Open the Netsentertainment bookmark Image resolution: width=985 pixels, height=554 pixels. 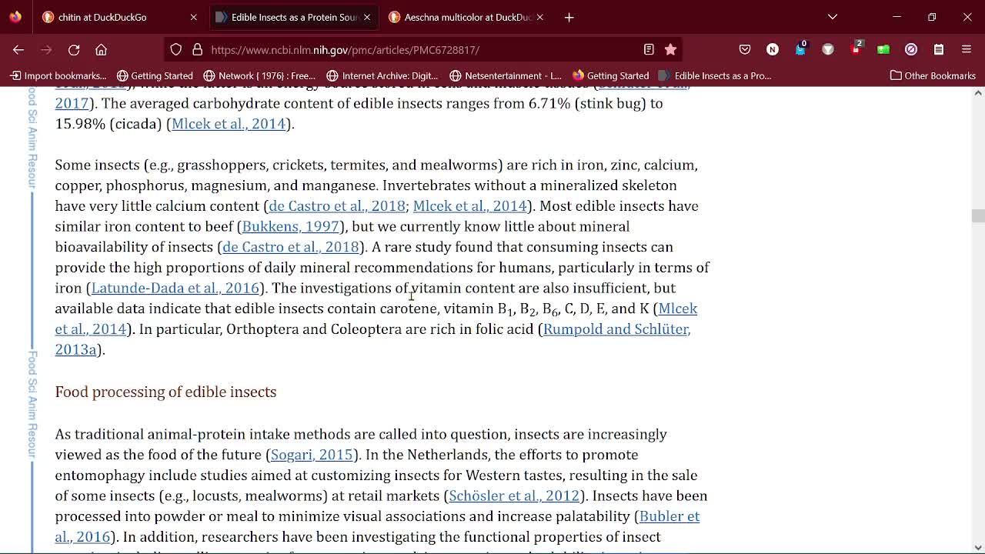(506, 75)
